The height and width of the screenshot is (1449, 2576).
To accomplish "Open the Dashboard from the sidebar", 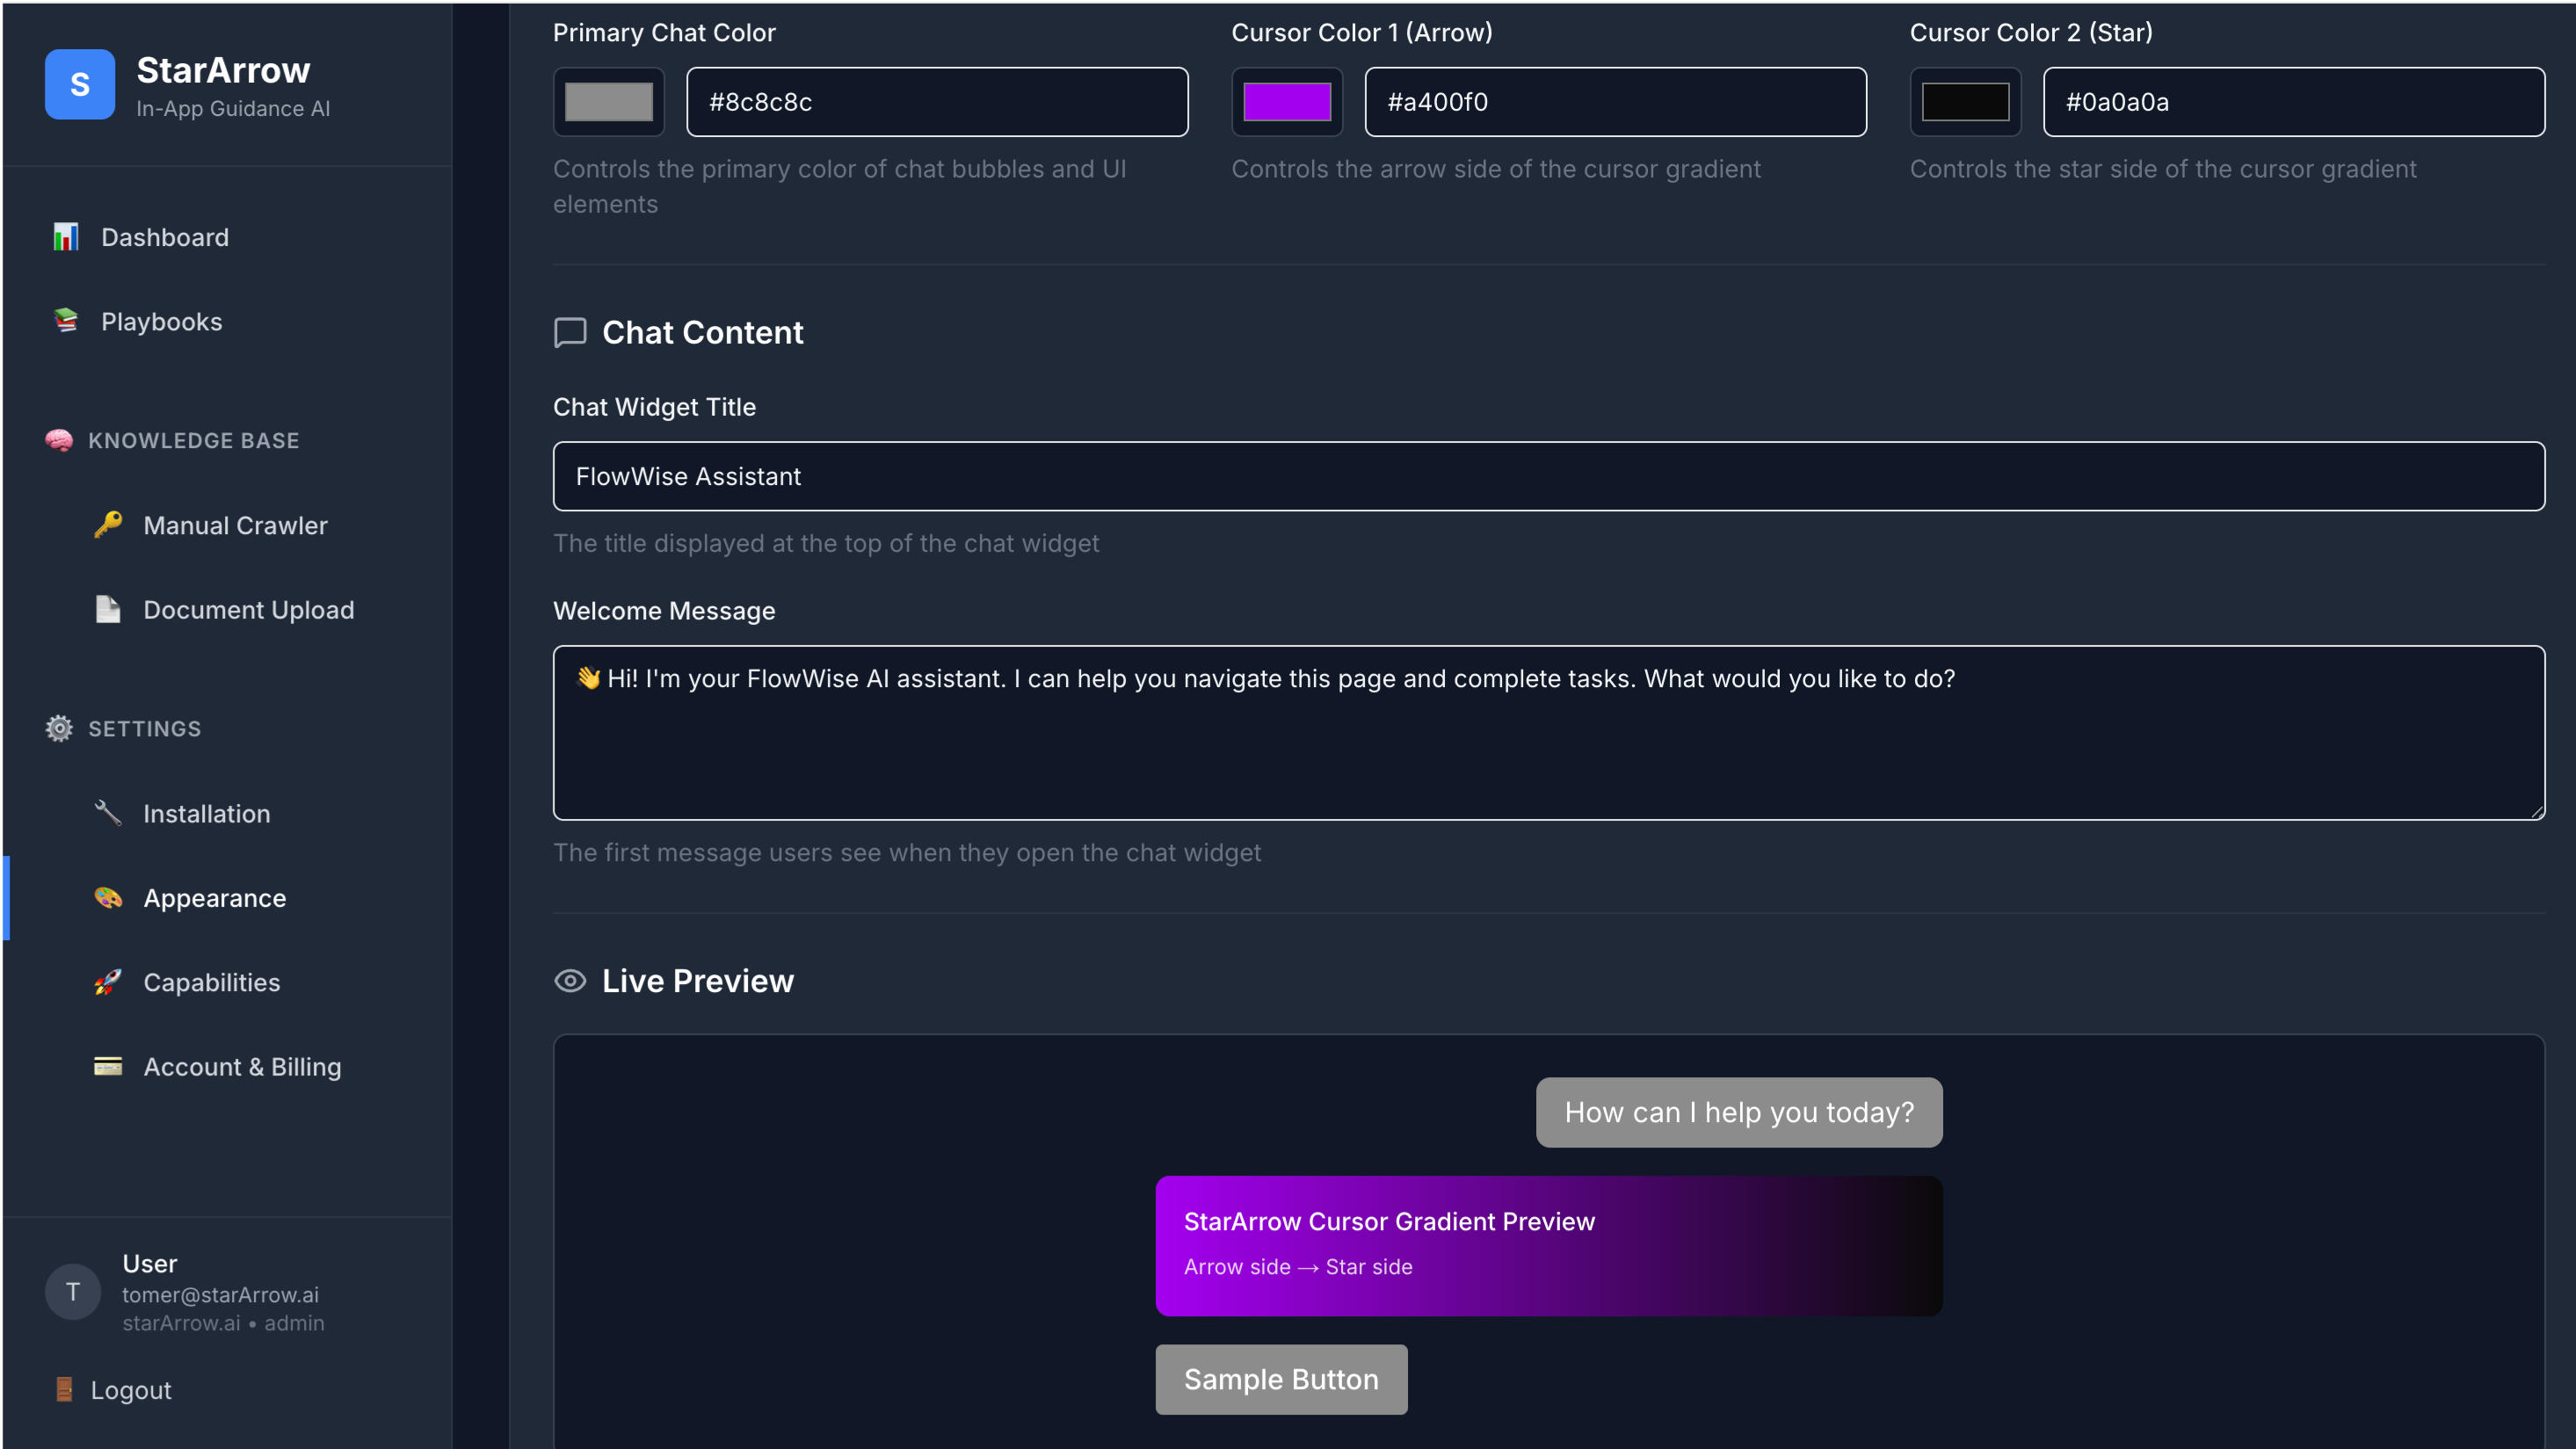I will coord(164,237).
